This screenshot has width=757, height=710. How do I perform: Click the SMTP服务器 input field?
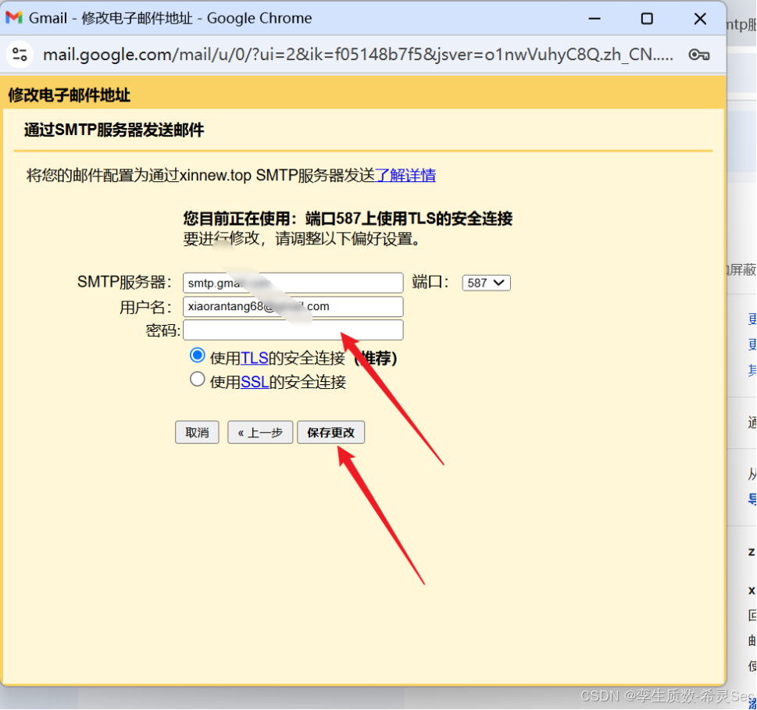[293, 283]
